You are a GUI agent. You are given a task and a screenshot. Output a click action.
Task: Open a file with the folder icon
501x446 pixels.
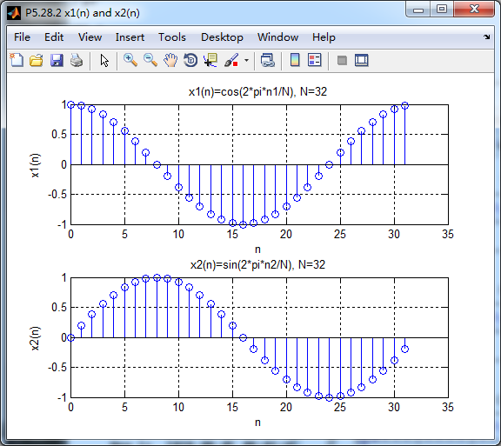(37, 60)
